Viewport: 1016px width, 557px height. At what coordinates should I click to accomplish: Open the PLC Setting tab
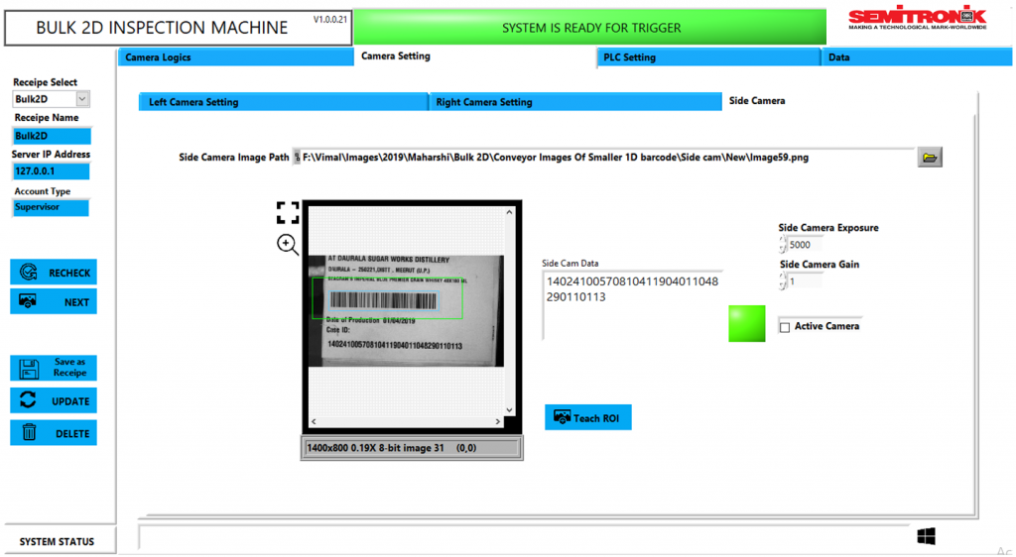click(x=708, y=57)
